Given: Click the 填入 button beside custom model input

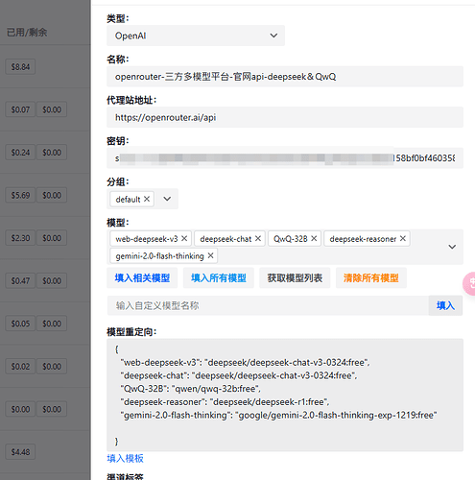Looking at the screenshot, I should (445, 305).
